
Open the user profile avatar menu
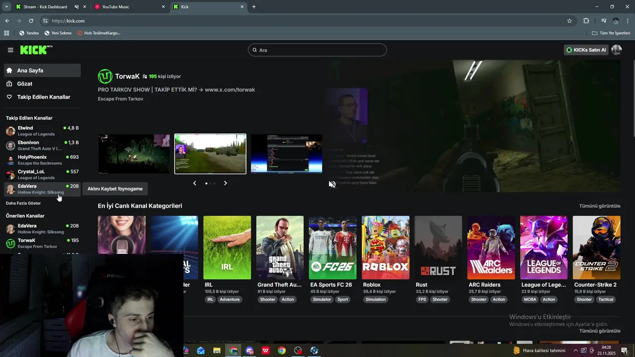[x=617, y=50]
